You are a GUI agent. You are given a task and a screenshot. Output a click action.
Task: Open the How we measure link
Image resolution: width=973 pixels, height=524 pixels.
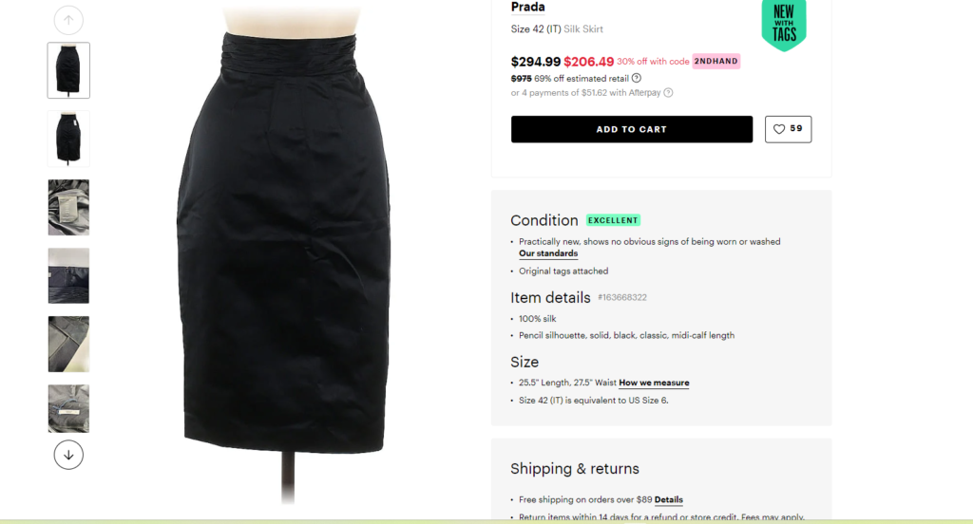(x=654, y=383)
